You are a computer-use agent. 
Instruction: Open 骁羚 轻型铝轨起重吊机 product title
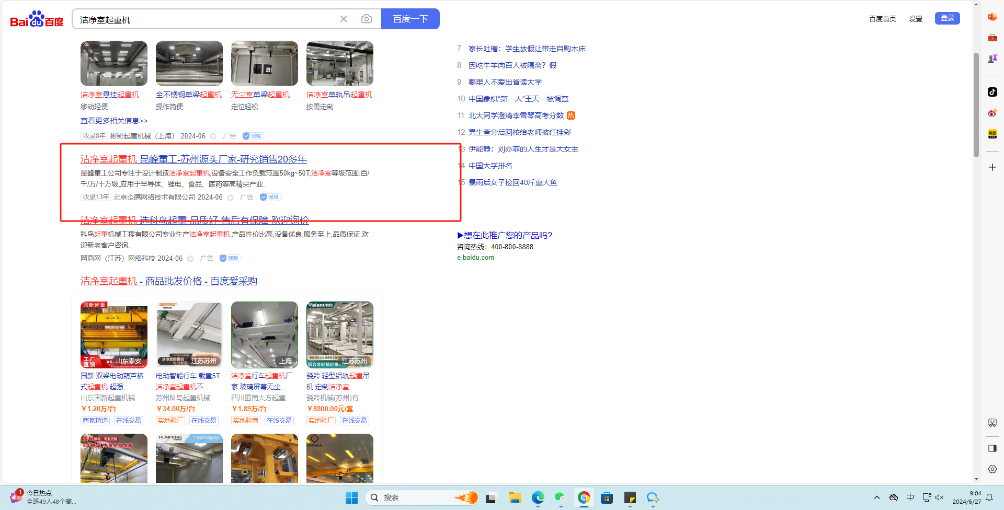pyautogui.click(x=338, y=381)
